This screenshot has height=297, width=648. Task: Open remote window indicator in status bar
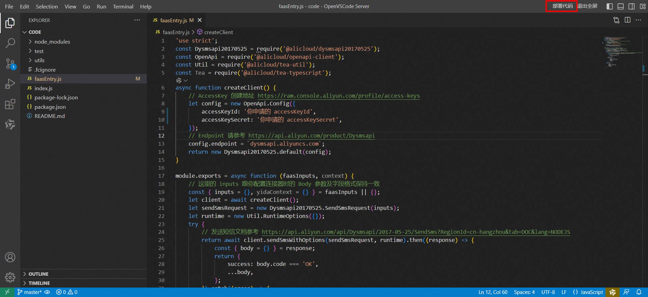[7, 292]
